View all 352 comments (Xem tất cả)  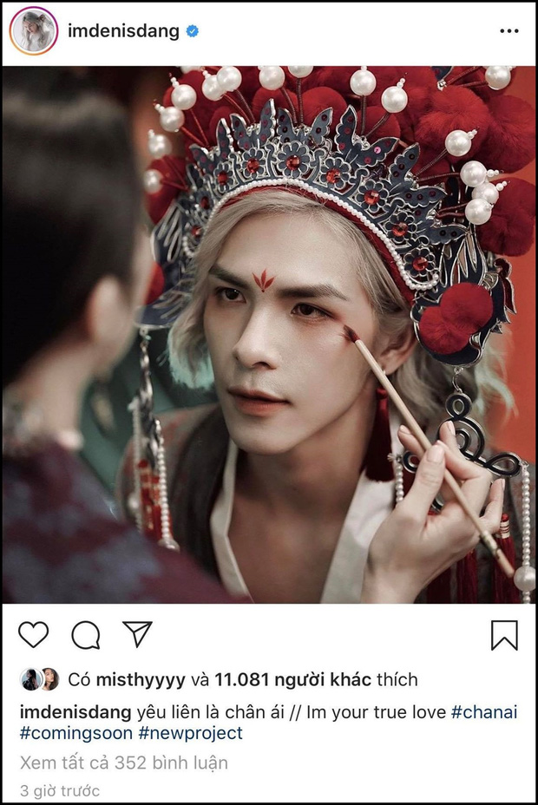(124, 762)
